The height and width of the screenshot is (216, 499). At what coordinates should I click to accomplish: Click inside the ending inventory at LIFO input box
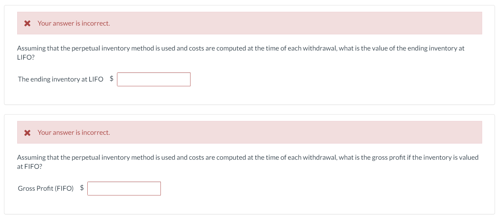click(153, 79)
